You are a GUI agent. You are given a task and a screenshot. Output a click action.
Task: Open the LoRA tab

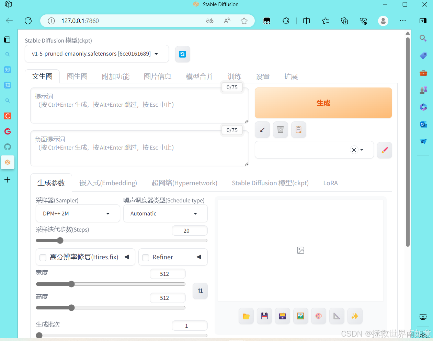[x=331, y=183]
